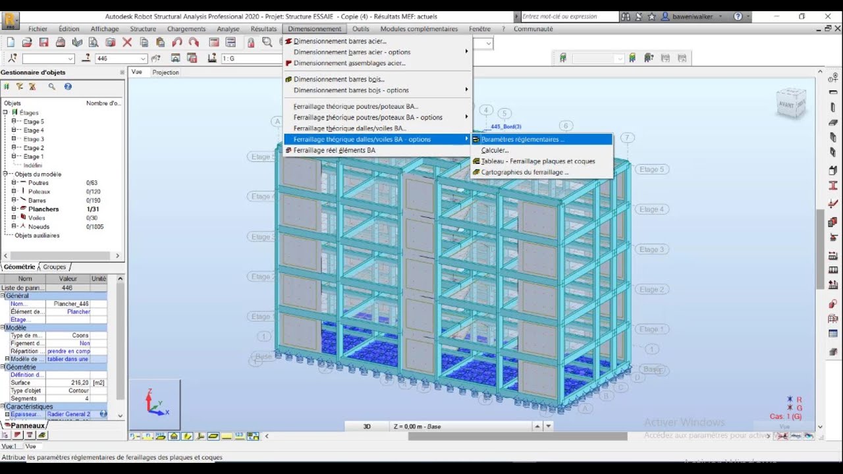Click the bar selection icon left of 446

[86, 59]
